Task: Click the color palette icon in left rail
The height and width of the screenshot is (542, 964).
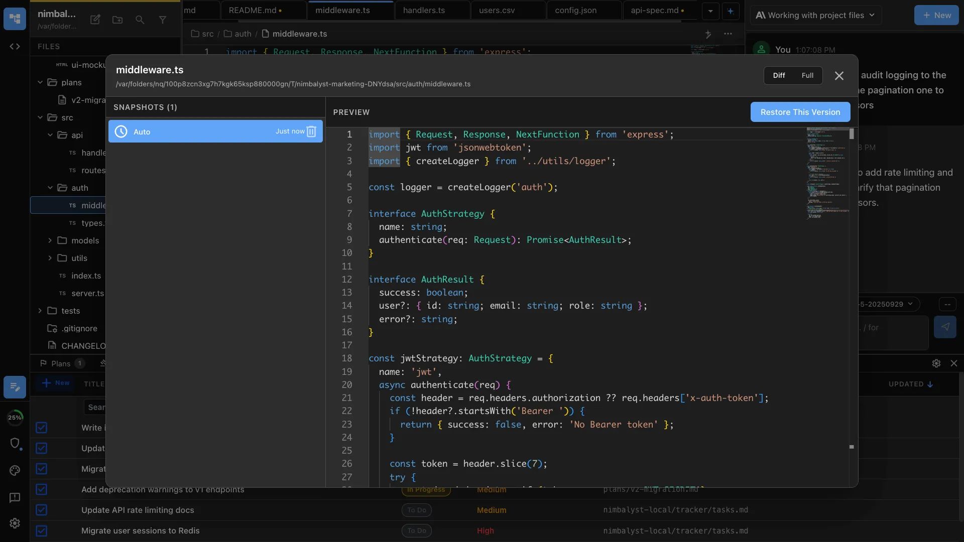Action: [x=15, y=470]
